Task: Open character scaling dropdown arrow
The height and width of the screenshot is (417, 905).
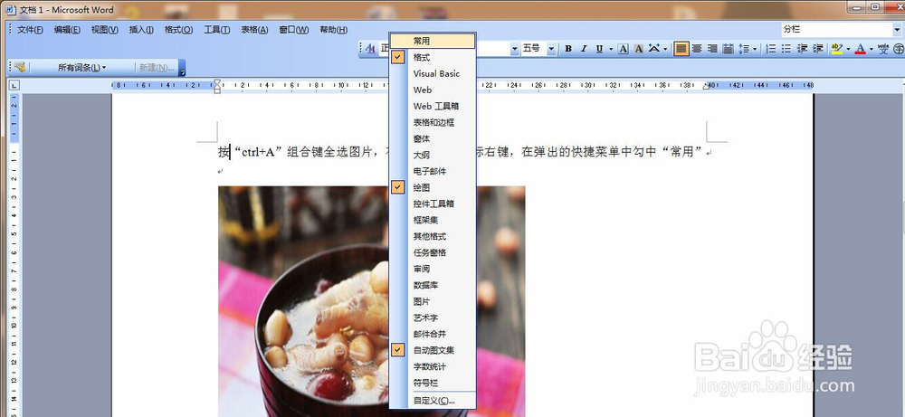Action: (x=665, y=49)
